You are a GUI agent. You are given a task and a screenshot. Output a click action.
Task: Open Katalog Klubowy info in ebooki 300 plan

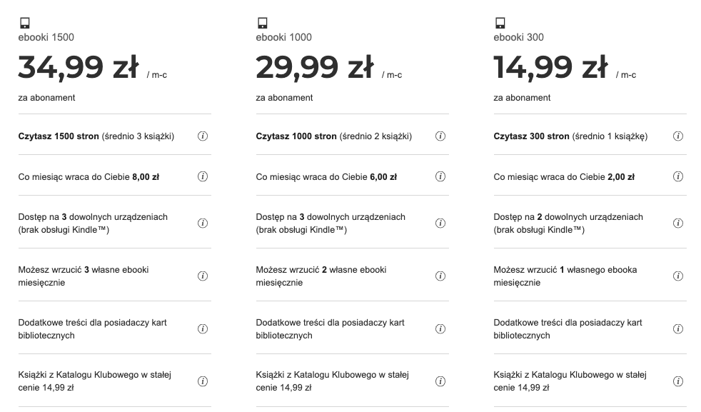[678, 381]
